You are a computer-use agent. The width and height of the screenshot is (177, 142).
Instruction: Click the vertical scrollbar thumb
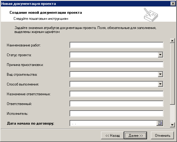click(x=172, y=74)
